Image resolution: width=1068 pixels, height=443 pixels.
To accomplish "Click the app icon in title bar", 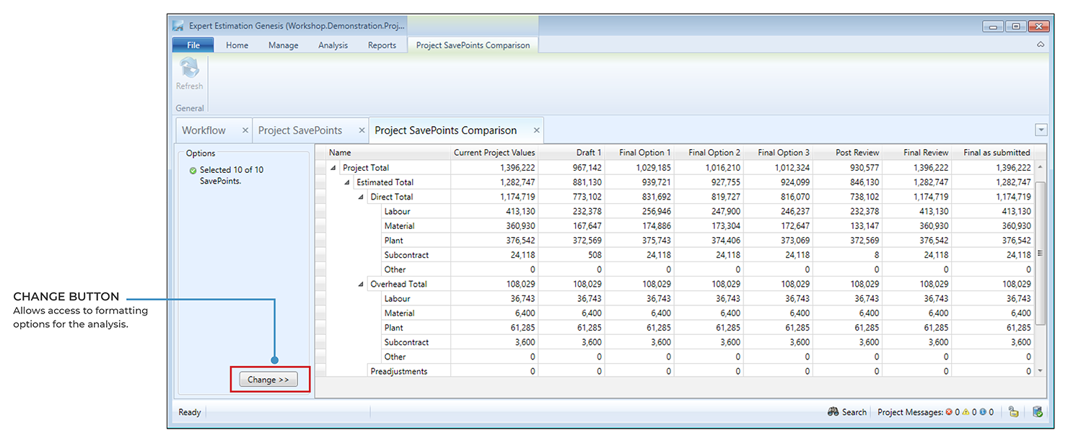I will [178, 26].
